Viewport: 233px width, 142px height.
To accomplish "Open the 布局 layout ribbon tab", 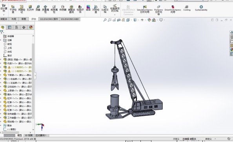I will tap(14, 19).
